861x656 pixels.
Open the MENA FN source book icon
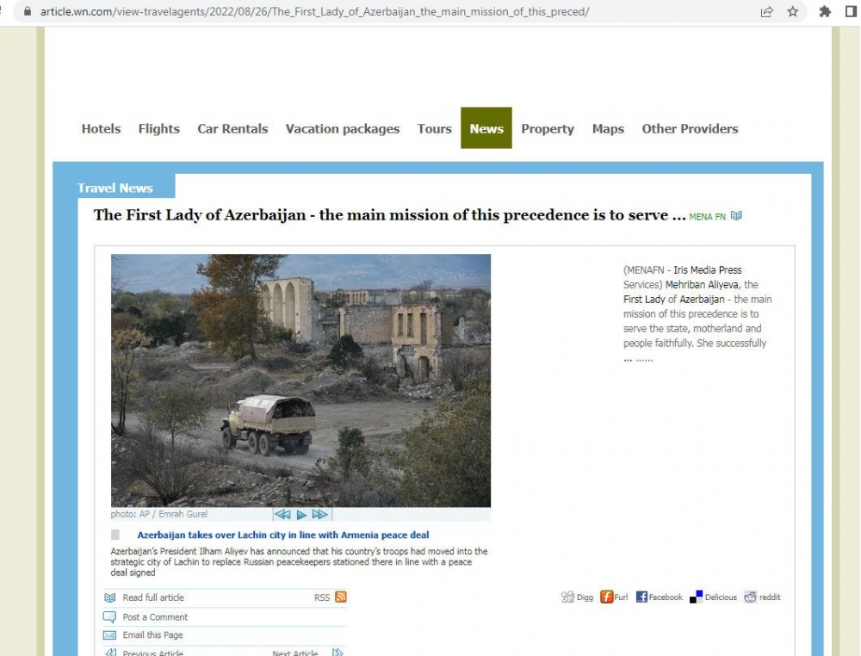(736, 216)
